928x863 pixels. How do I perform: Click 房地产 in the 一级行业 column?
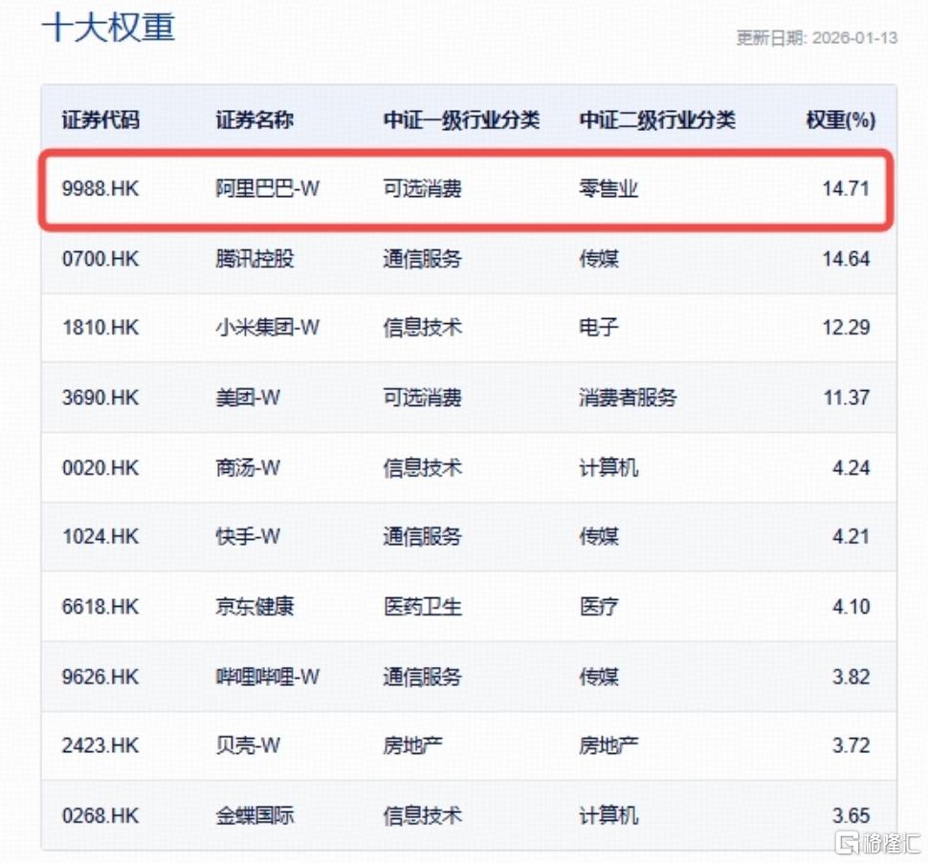tap(412, 745)
